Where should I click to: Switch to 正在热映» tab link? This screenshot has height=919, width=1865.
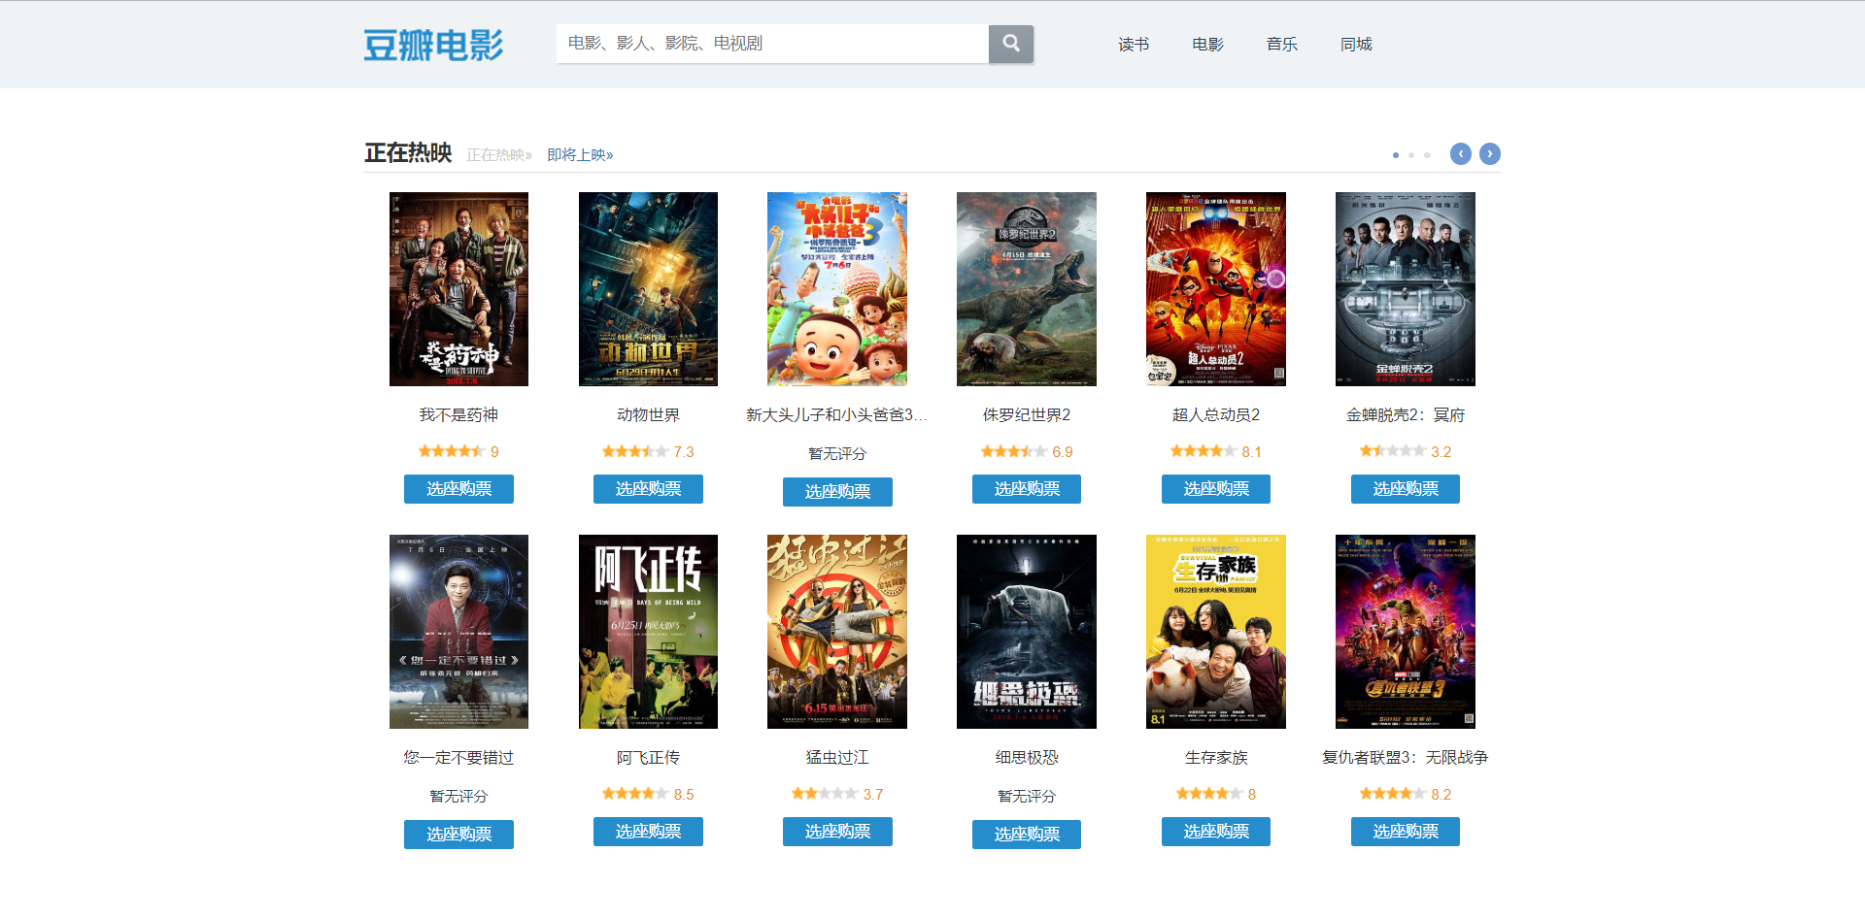499,155
